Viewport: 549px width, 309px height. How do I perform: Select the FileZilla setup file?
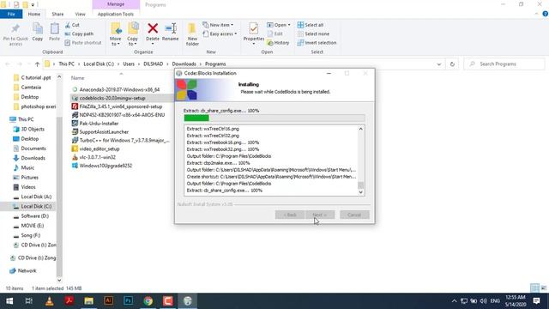tap(121, 106)
